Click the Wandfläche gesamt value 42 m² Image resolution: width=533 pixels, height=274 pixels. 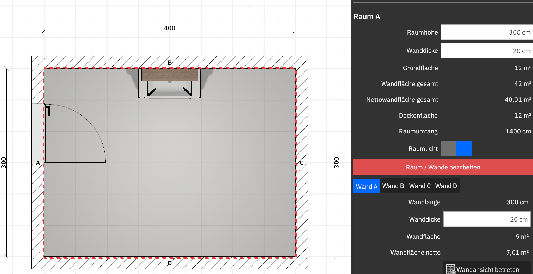point(523,84)
